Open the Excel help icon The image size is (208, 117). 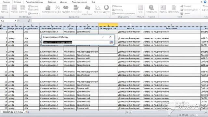205,2
